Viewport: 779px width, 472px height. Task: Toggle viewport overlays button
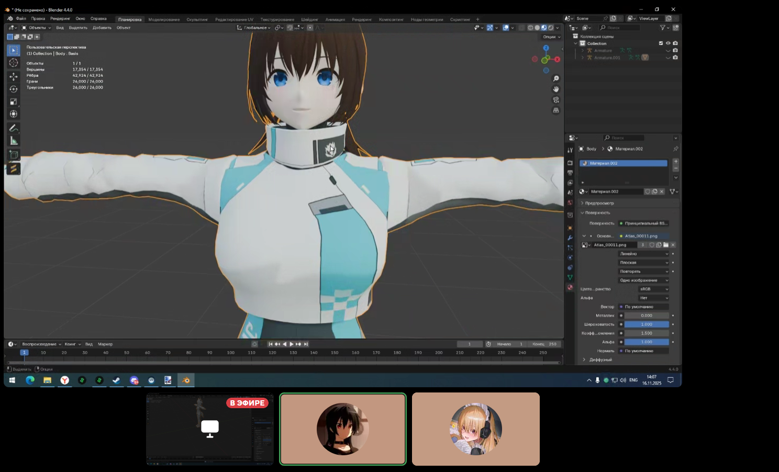506,28
